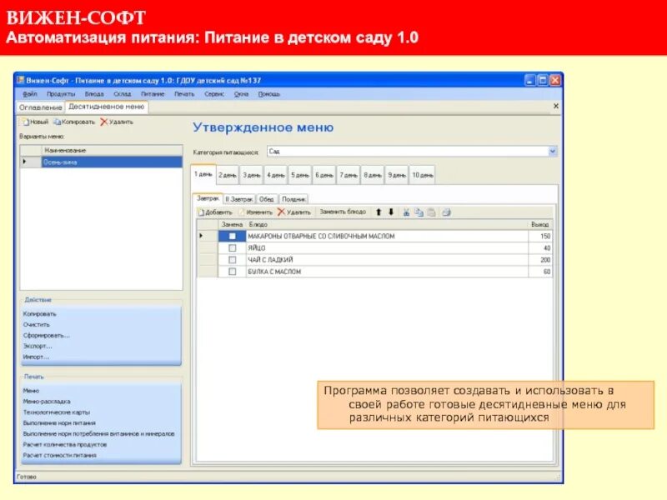The width and height of the screenshot is (667, 500).
Task: Switch to the II Завтрак meal tab
Action: pyautogui.click(x=239, y=199)
